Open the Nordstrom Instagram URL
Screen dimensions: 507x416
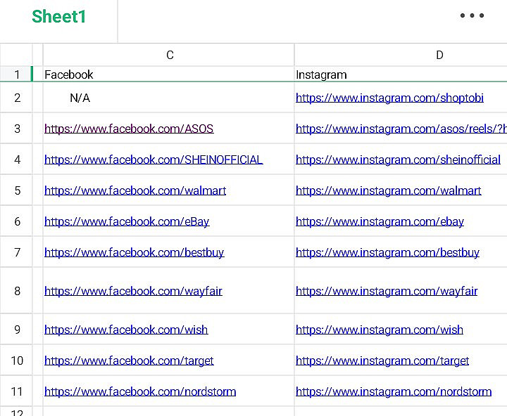[394, 391]
